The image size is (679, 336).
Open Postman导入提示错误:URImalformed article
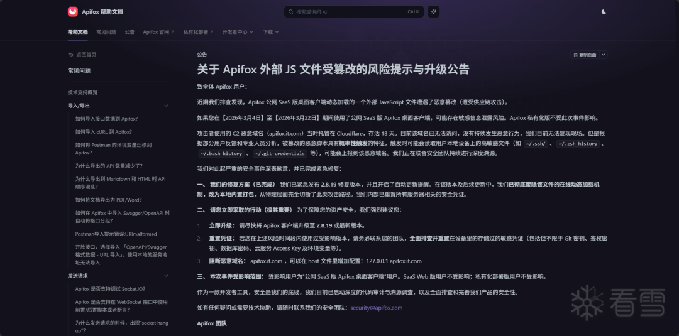[116, 234]
